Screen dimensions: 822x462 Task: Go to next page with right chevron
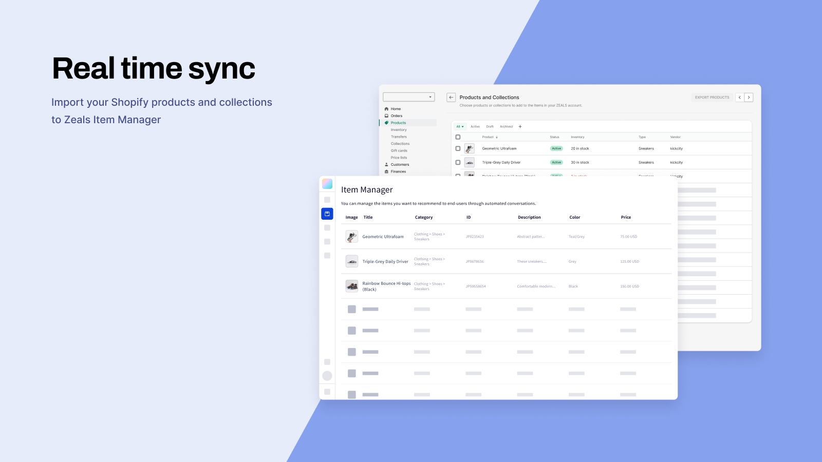tap(749, 97)
